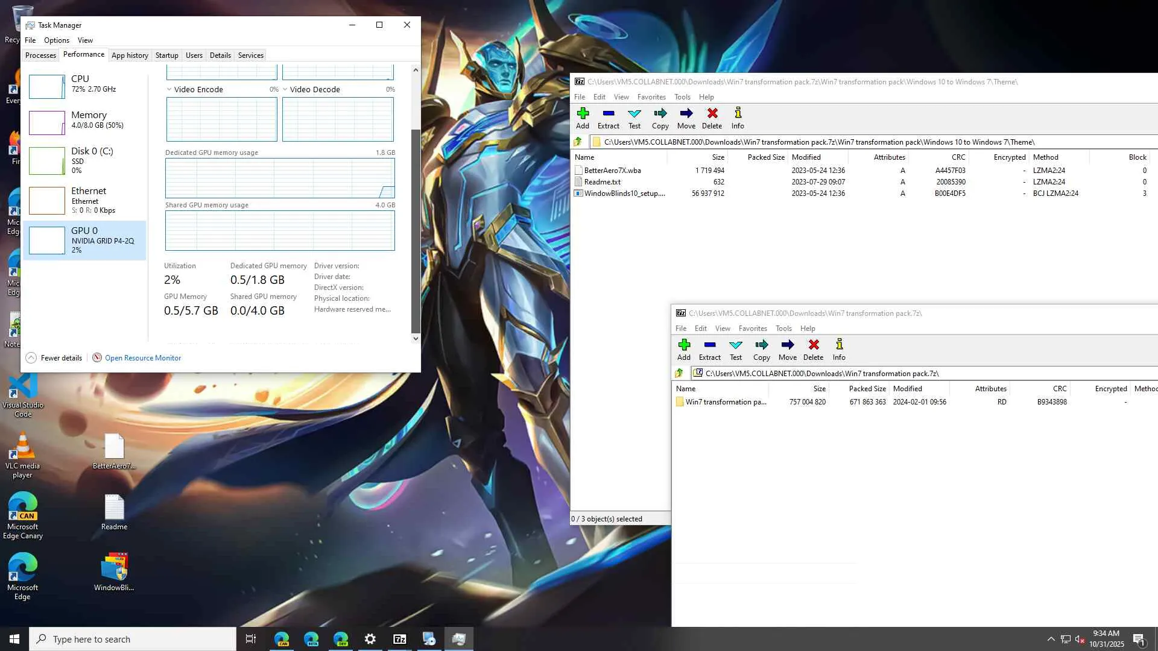Open Resource Monitor link
Screen dimensions: 1158x651
point(142,357)
